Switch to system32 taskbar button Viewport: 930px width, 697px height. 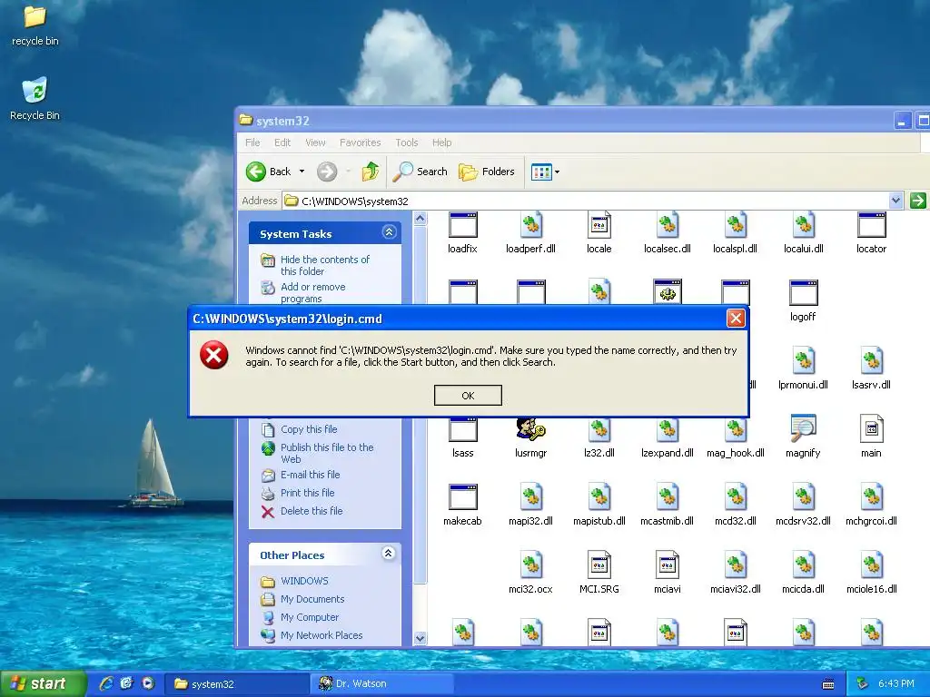(x=236, y=684)
